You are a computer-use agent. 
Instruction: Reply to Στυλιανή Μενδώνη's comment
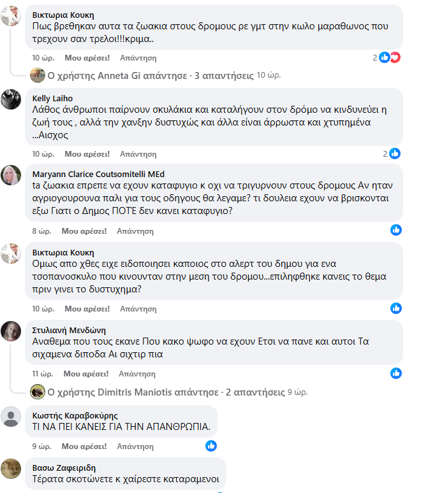pos(138,374)
